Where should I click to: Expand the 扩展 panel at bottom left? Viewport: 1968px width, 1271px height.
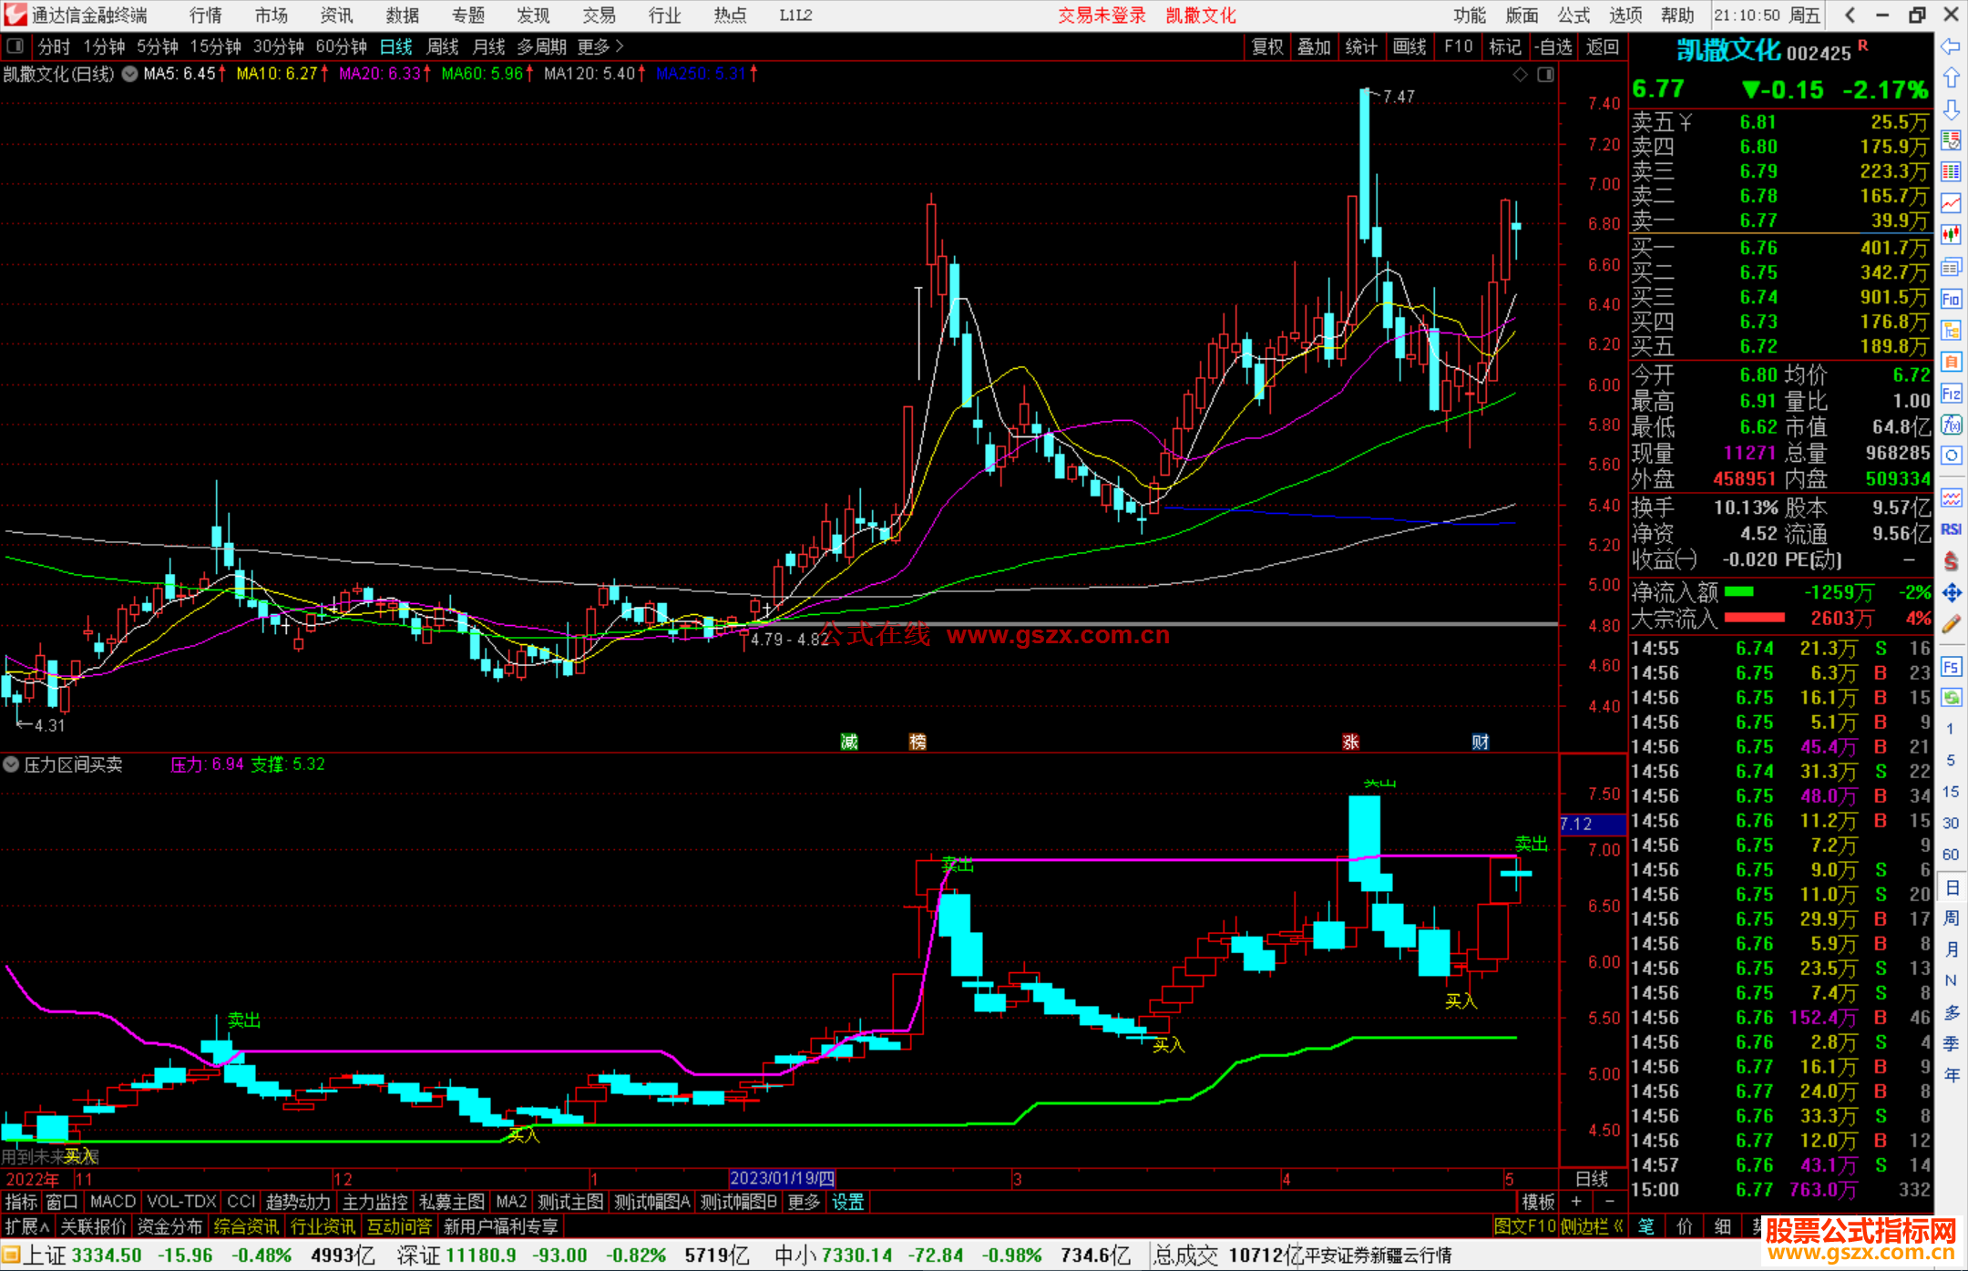(27, 1226)
